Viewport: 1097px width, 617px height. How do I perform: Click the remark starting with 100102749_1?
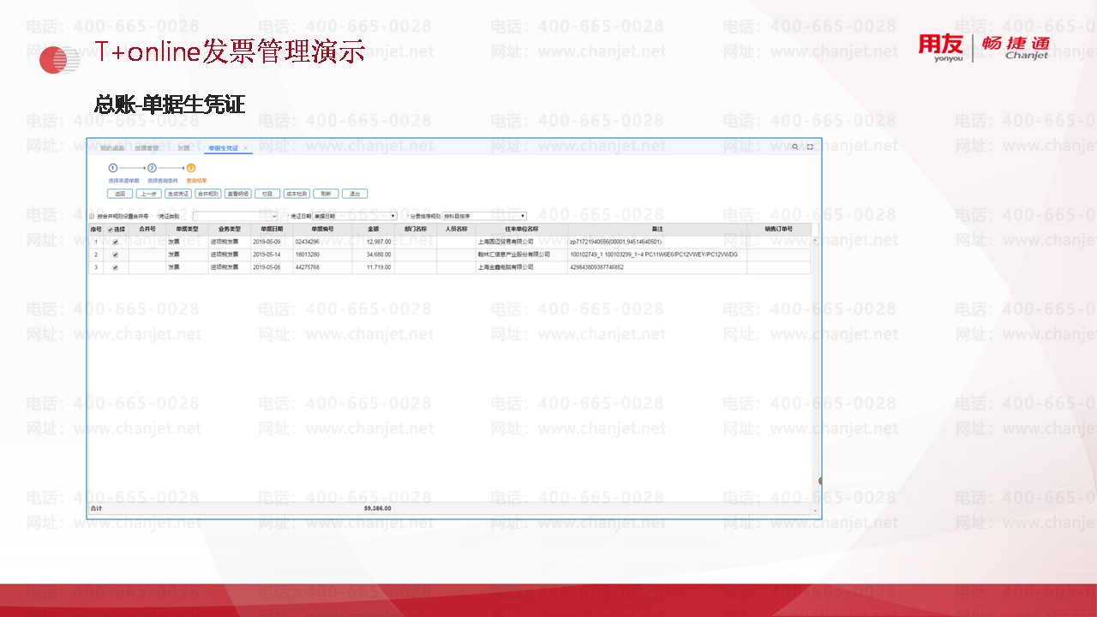[x=653, y=255]
